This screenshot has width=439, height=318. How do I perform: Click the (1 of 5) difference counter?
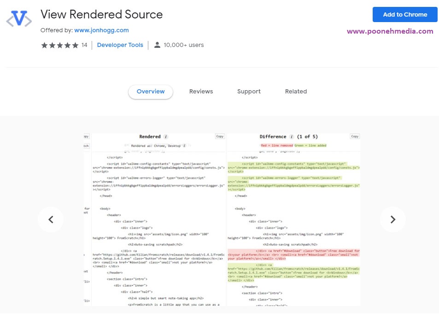point(307,137)
